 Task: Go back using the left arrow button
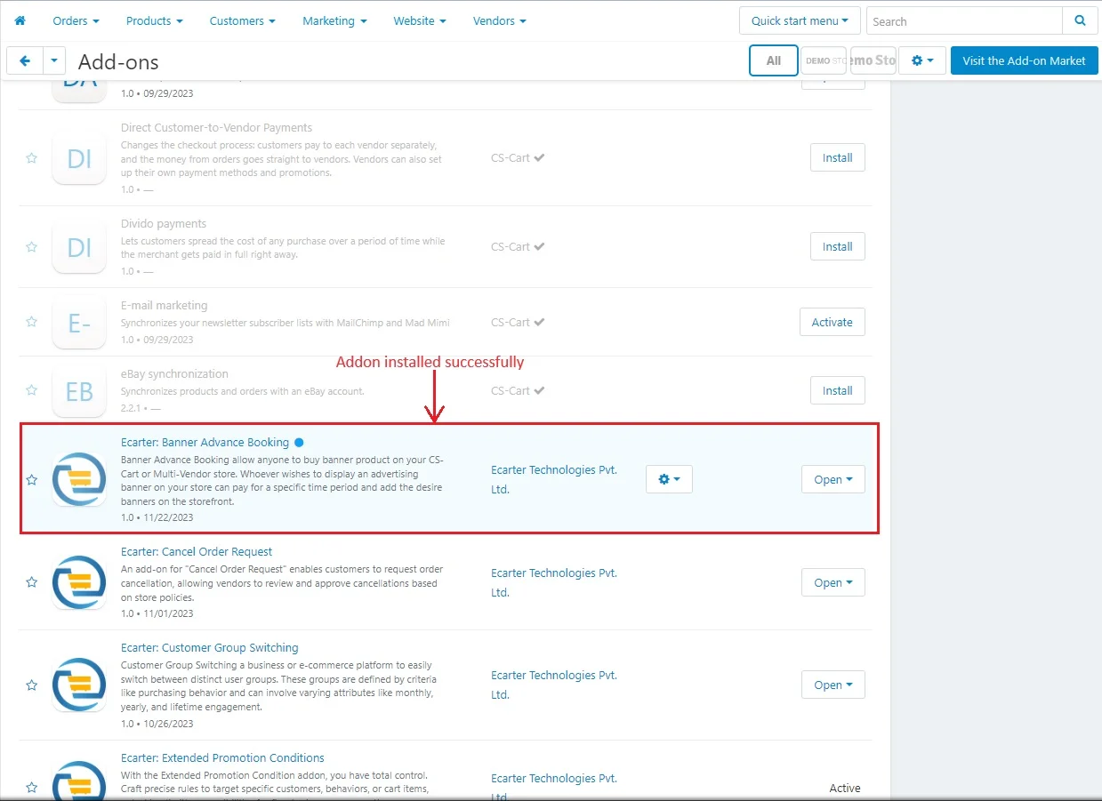click(x=25, y=60)
